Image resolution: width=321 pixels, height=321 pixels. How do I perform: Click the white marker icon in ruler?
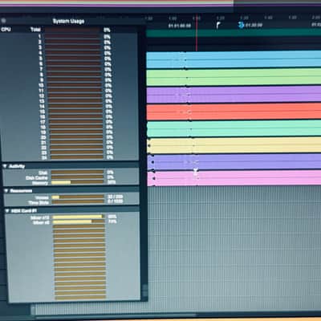click(x=218, y=26)
